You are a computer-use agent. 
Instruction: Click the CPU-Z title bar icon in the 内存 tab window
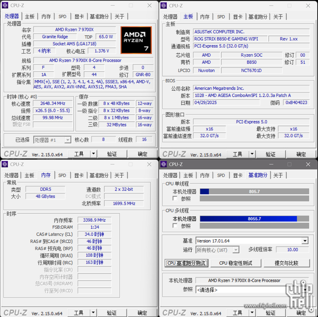point(5,164)
